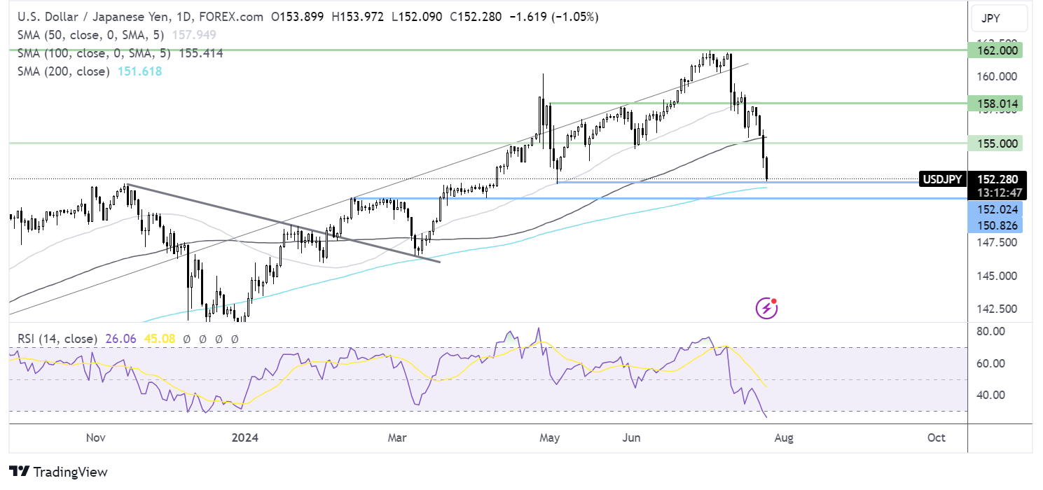The height and width of the screenshot is (490, 1043).
Task: Click the Jun date axis label
Action: [x=631, y=437]
